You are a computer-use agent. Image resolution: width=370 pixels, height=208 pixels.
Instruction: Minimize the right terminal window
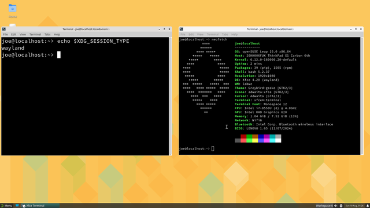coord(351,29)
